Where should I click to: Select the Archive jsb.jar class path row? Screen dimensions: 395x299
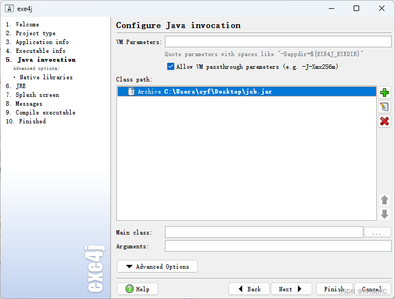point(247,91)
